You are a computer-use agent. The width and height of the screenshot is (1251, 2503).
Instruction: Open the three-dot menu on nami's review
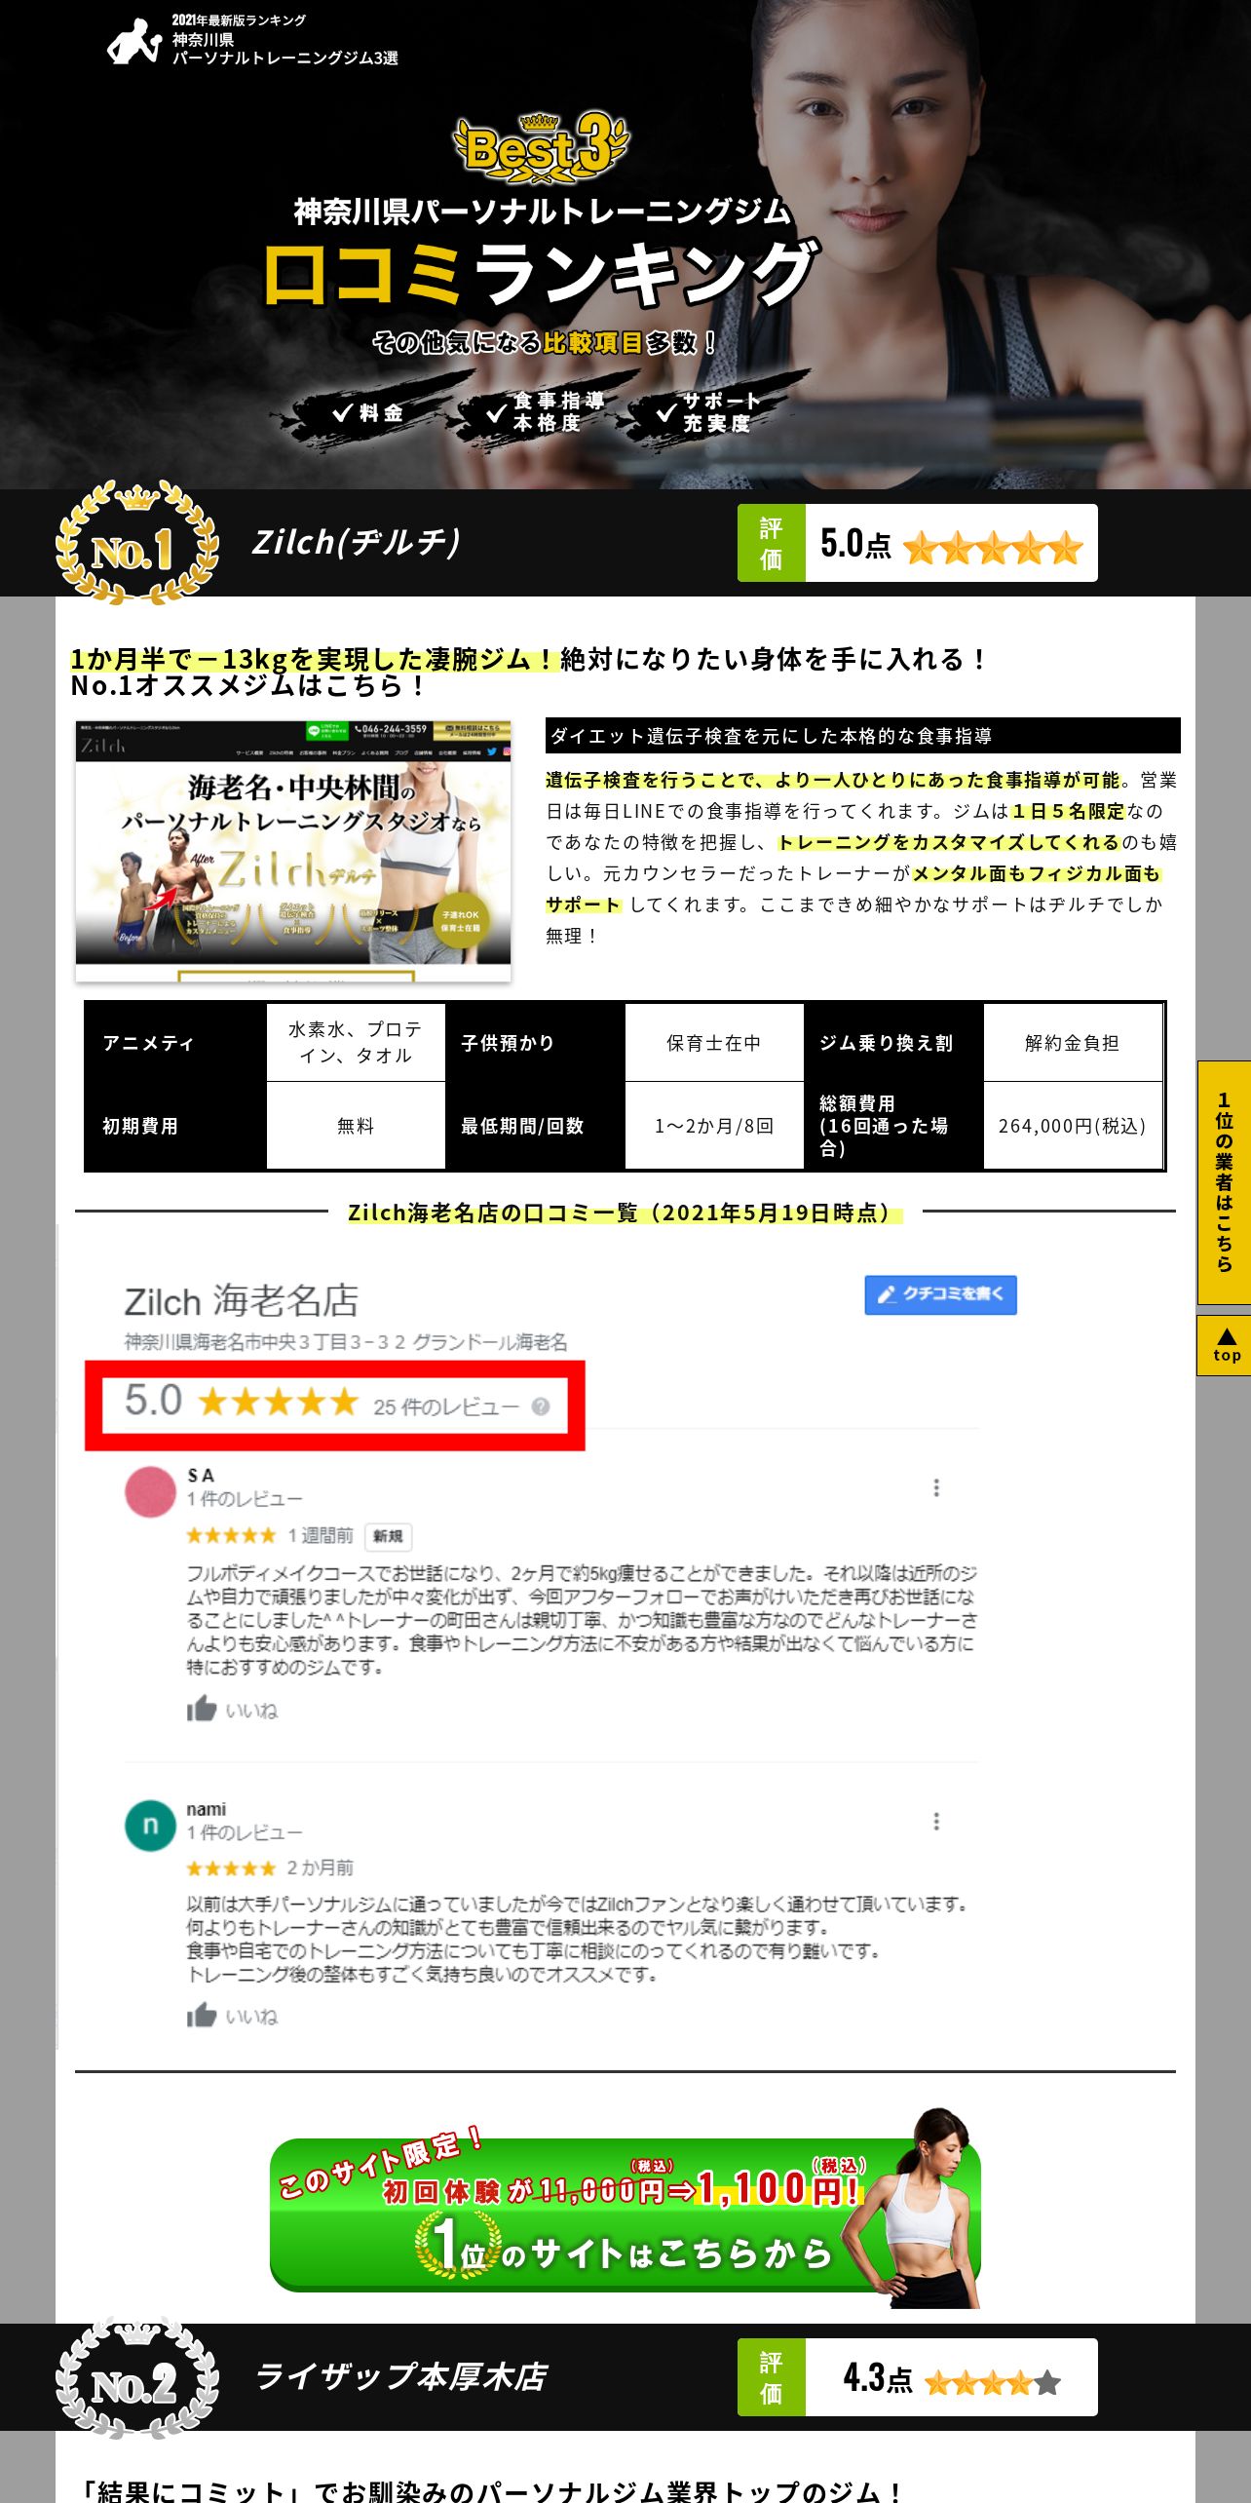click(x=936, y=1821)
